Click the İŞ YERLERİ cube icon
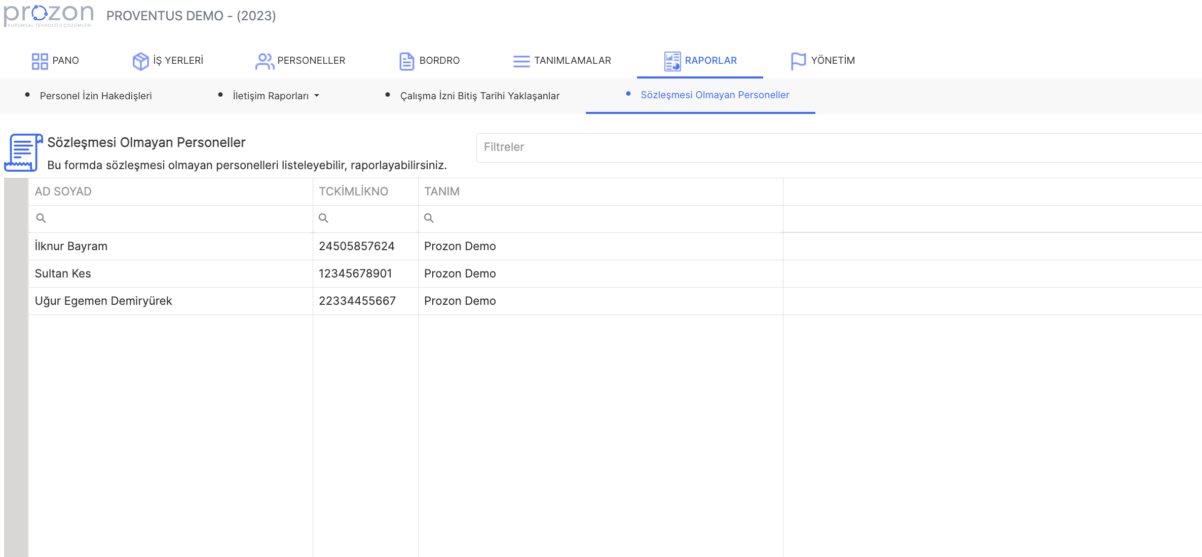 140,61
